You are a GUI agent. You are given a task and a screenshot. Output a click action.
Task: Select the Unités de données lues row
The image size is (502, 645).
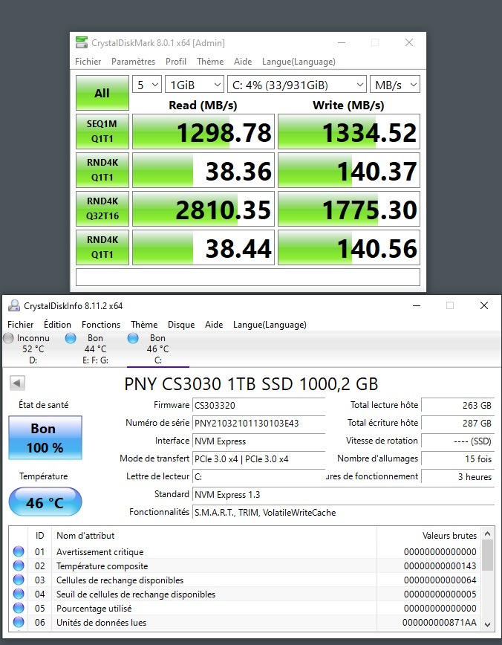[x=244, y=622]
